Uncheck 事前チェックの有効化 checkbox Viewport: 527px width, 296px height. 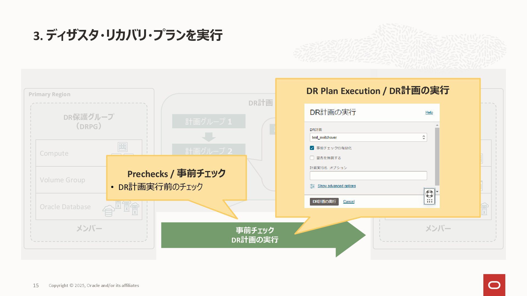(312, 148)
